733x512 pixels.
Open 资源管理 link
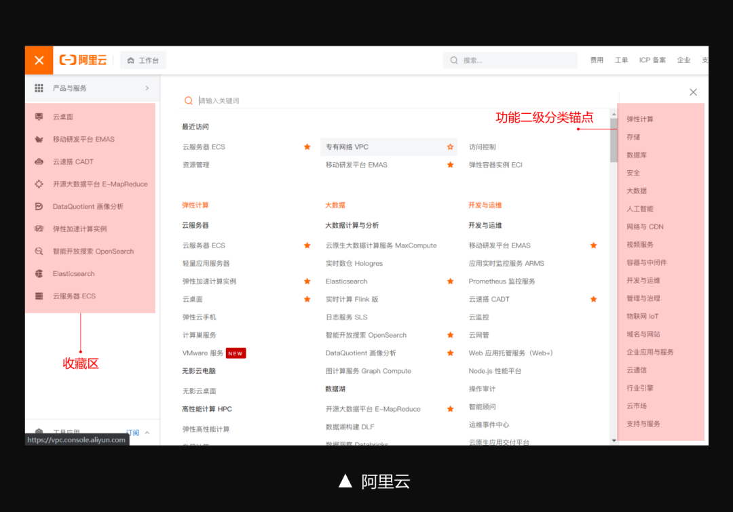196,165
